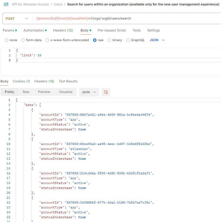Open the response JSON format dropdown

[89, 92]
